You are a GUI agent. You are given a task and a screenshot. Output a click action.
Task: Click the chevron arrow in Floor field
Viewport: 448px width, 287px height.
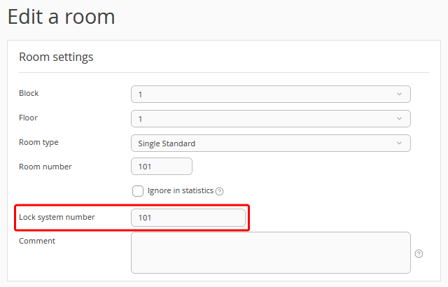[x=399, y=118]
